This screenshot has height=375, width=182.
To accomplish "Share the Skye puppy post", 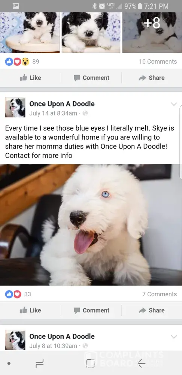I will tap(152, 310).
